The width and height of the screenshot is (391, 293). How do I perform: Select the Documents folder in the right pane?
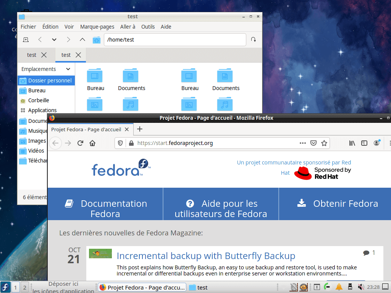226,80
